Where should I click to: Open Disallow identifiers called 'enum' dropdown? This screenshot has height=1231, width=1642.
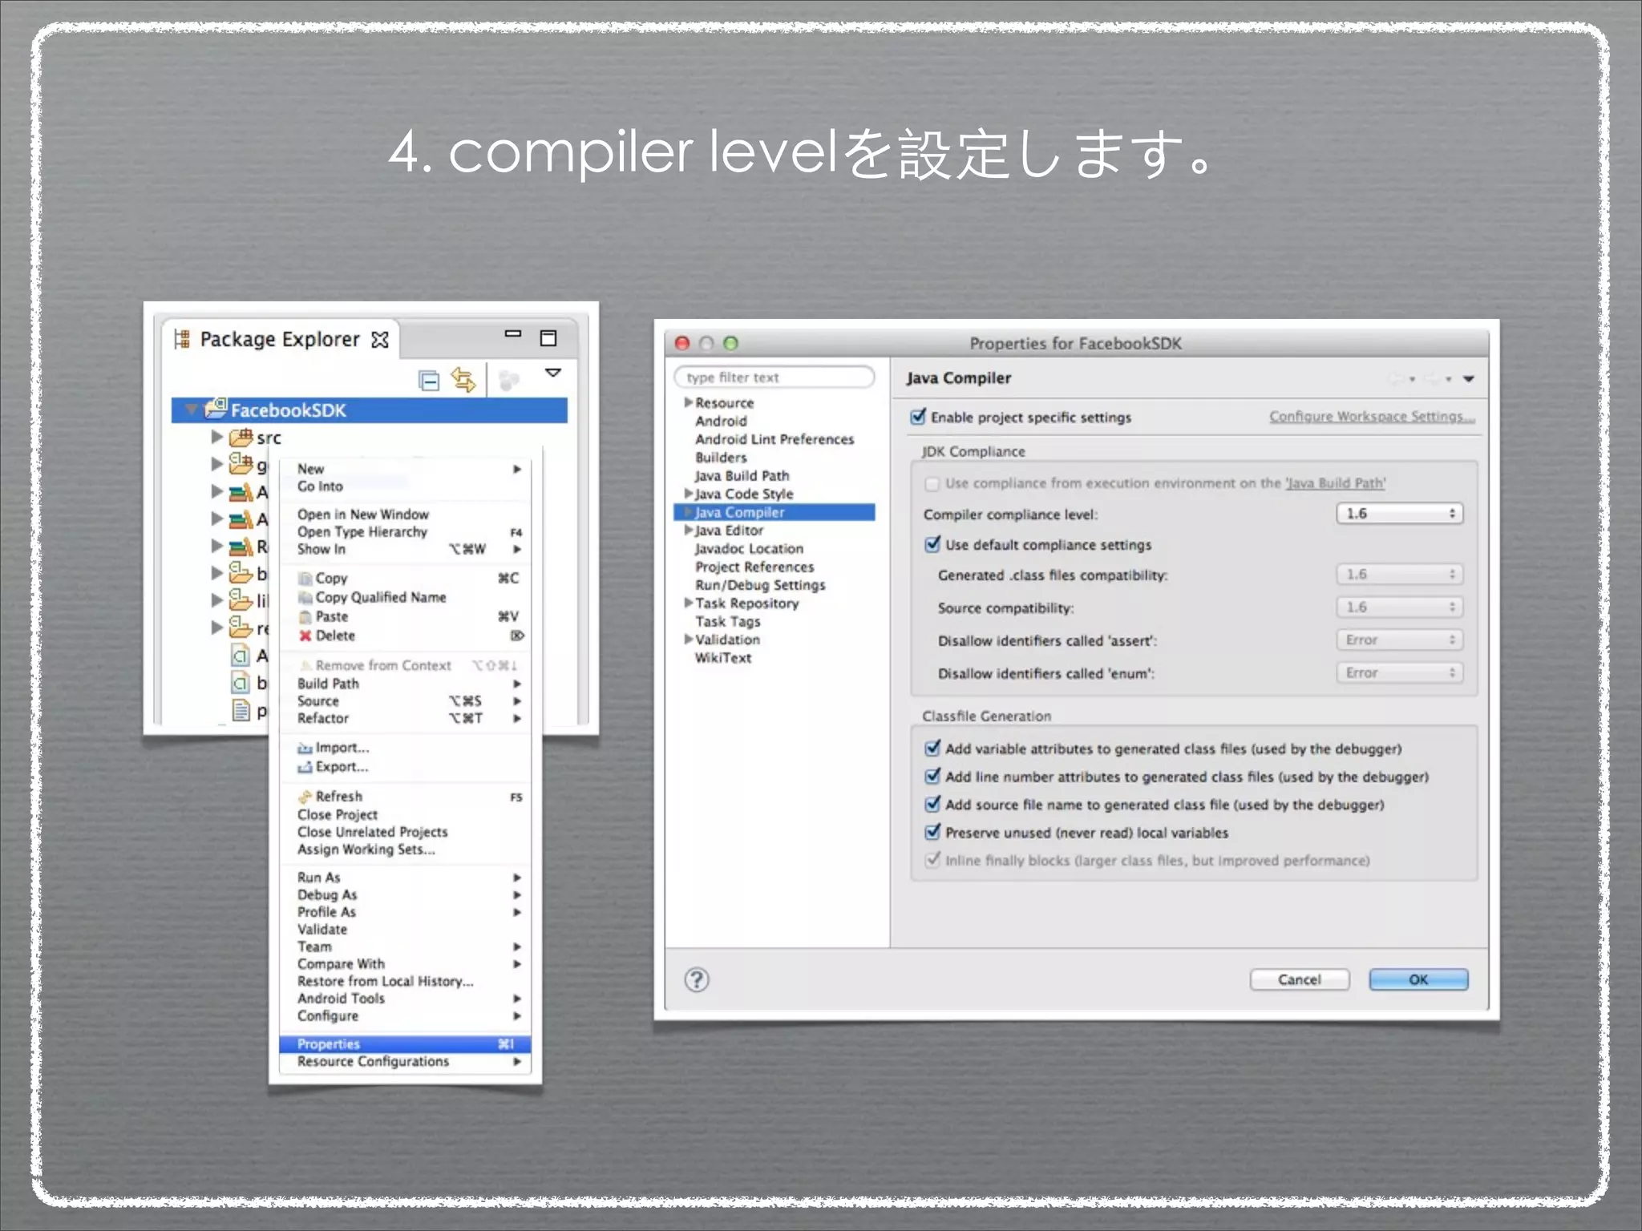[1400, 673]
